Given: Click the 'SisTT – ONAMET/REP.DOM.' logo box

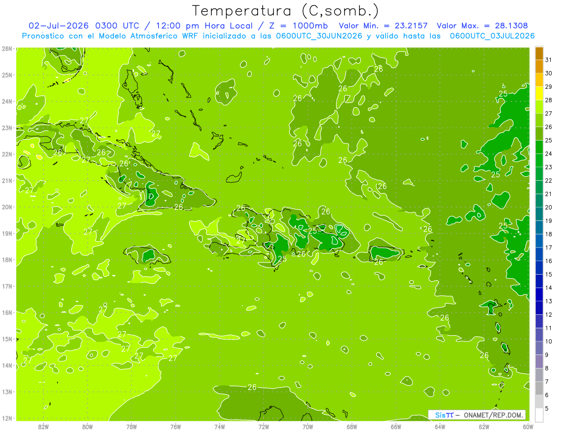Looking at the screenshot, I should (477, 415).
